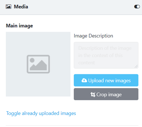The height and width of the screenshot is (127, 142).
Task: Click the Main image heading
Action: (20, 26)
